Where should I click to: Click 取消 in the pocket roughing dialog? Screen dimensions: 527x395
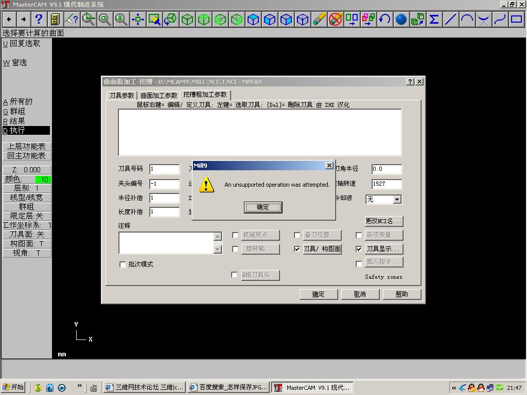point(360,294)
